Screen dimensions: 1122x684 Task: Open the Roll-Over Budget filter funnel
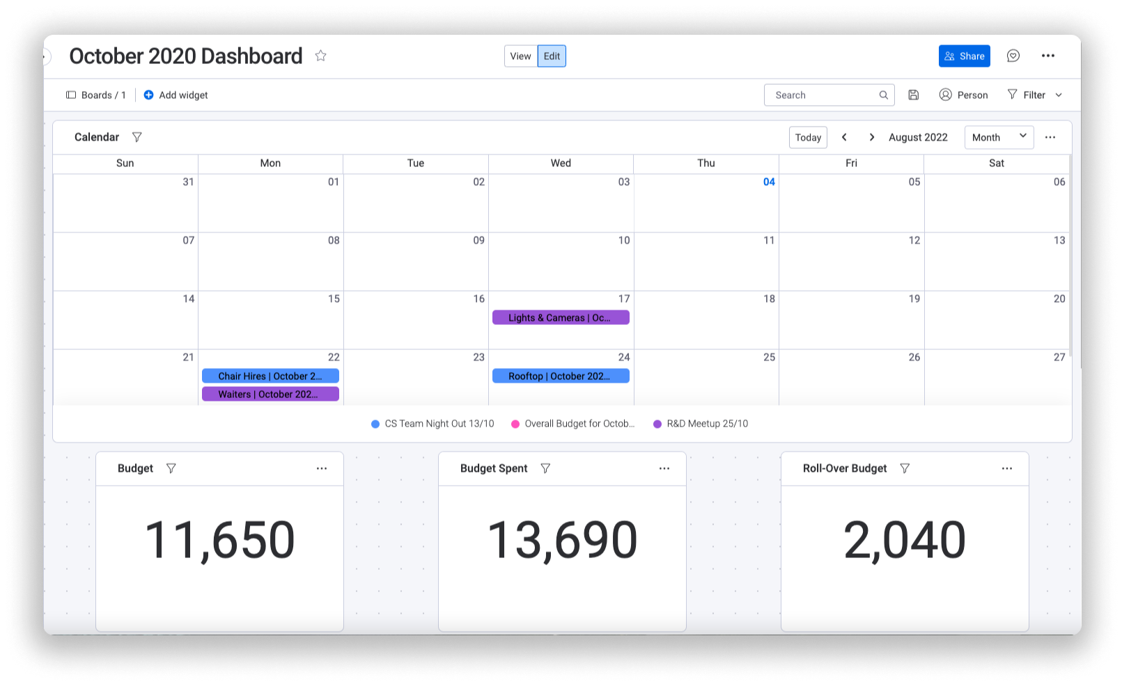(905, 468)
